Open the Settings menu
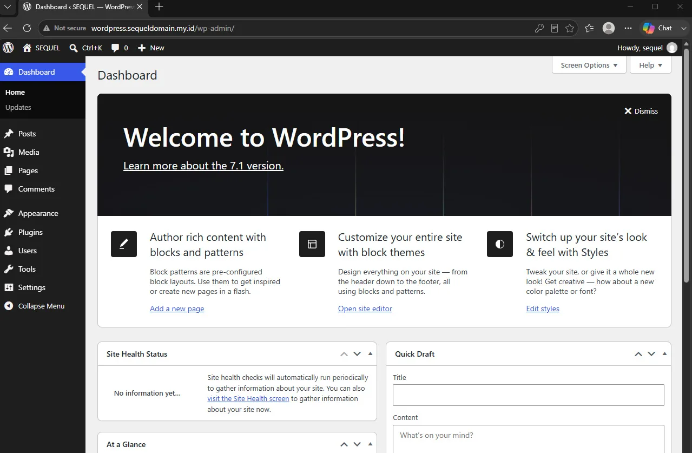 point(43,287)
